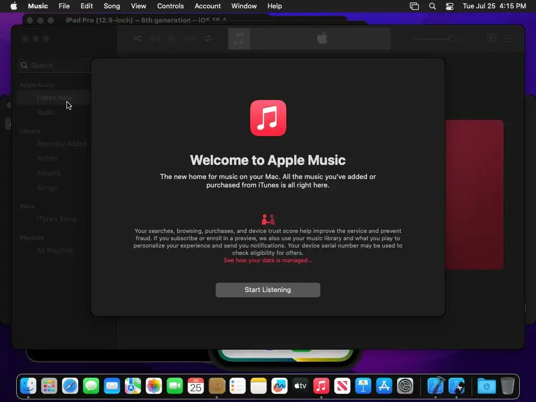Show the lyrics panel icon

(492, 39)
